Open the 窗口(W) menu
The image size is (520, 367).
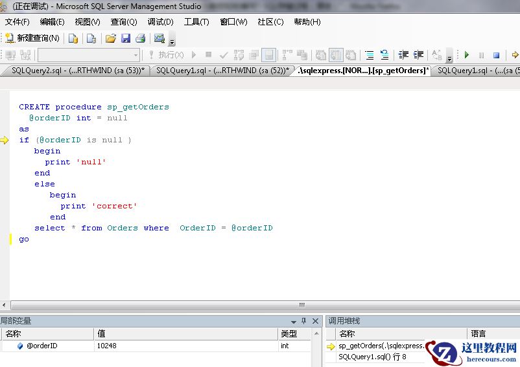(233, 22)
